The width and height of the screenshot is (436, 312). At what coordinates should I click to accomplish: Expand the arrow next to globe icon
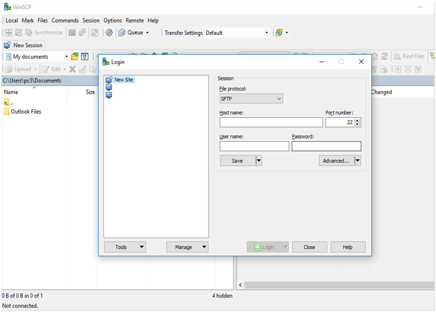[287, 32]
